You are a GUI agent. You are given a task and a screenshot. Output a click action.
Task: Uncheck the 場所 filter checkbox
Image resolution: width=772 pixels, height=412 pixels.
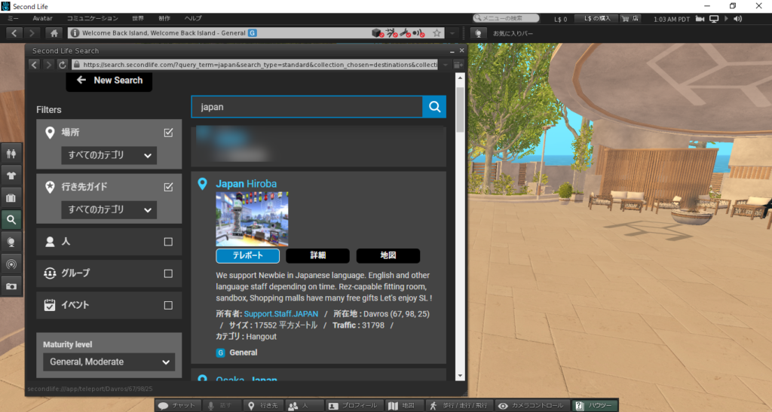(168, 133)
